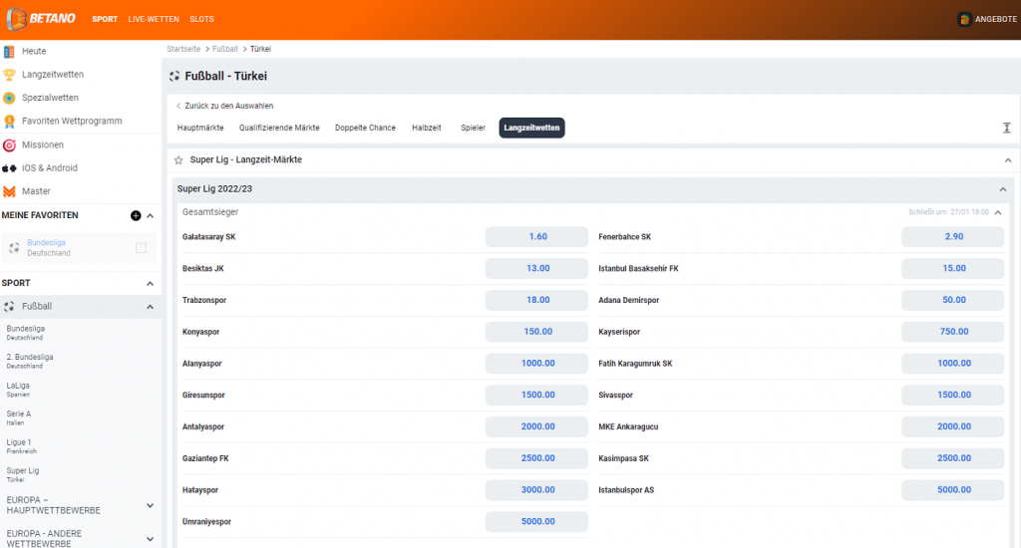Viewport: 1021px width, 548px height.
Task: Click the ball icon on Bundesliga favorite
Action: point(14,248)
